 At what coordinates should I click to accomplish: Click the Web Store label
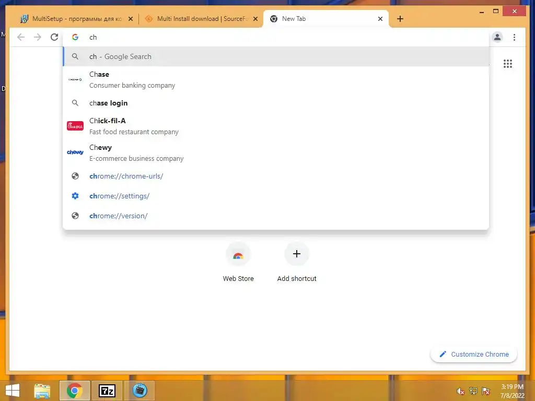(238, 279)
